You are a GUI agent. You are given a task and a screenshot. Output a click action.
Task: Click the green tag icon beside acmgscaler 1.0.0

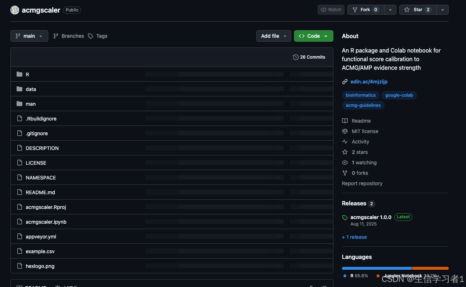tap(345, 218)
